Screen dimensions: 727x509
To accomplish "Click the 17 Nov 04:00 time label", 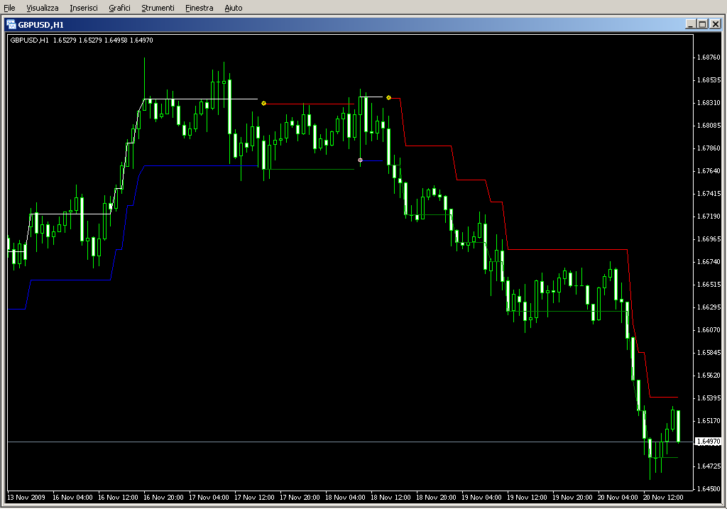I will [x=209, y=498].
